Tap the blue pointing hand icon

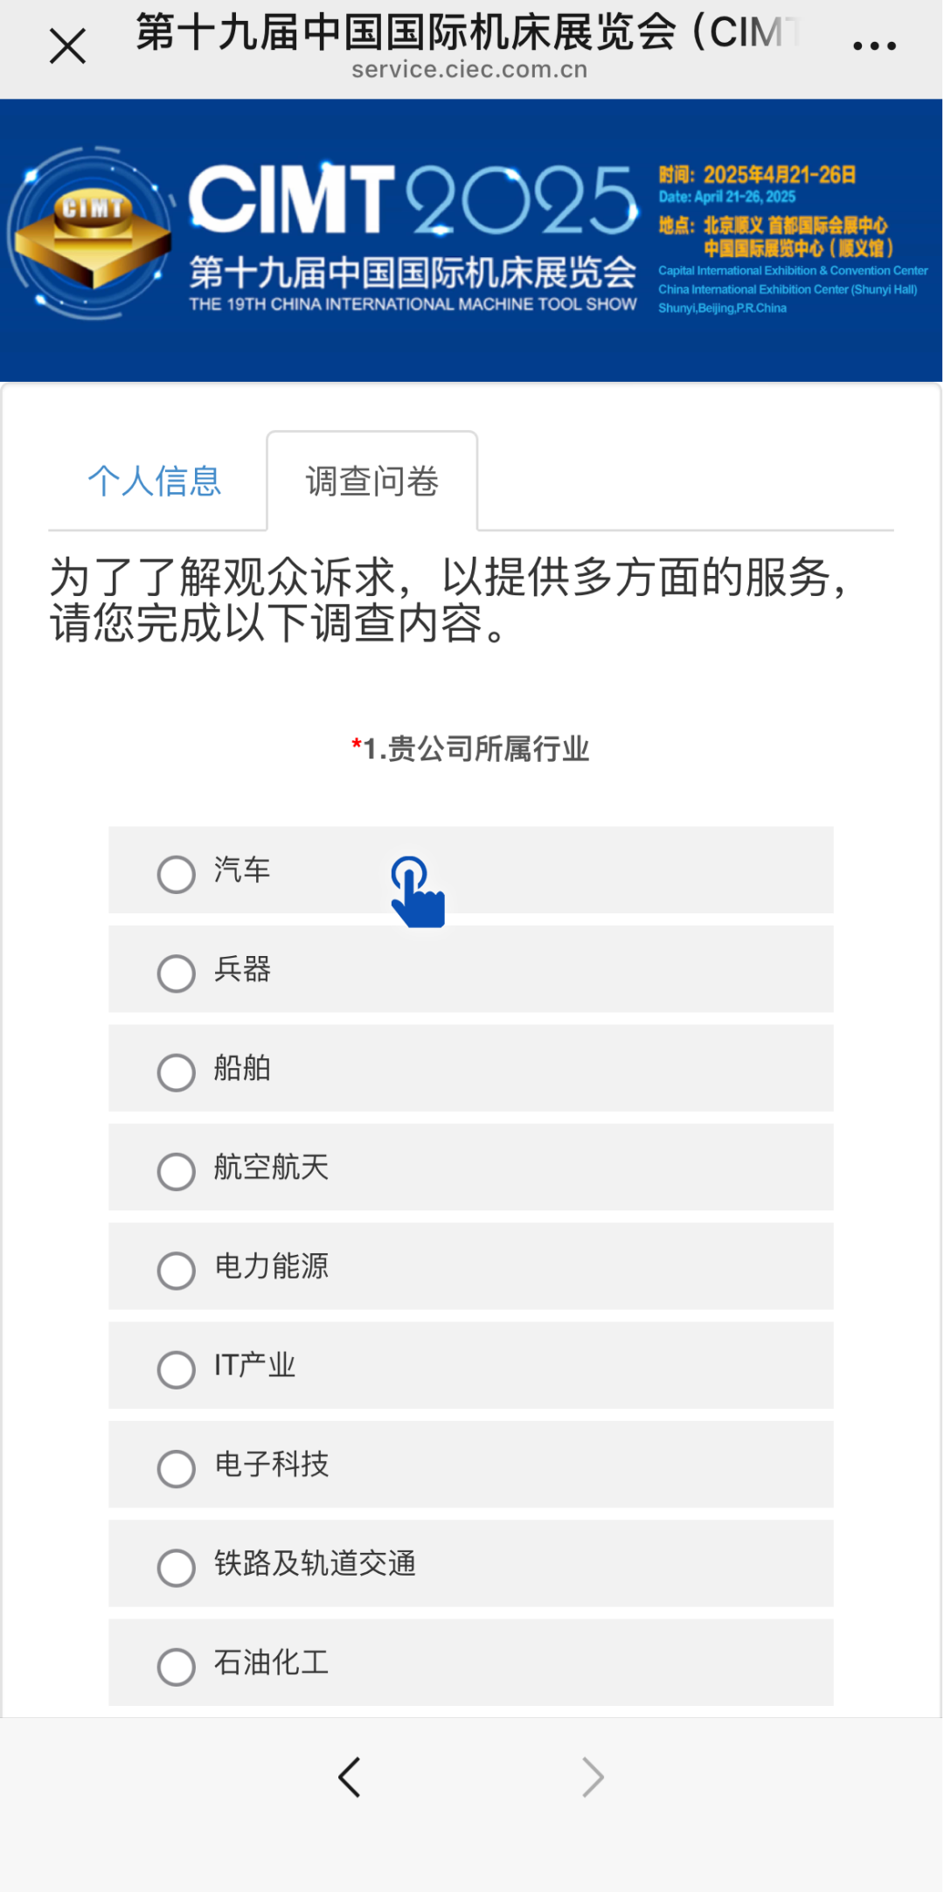[418, 891]
